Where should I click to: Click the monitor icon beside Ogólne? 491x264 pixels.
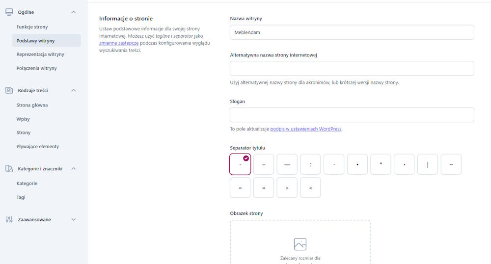tap(9, 12)
